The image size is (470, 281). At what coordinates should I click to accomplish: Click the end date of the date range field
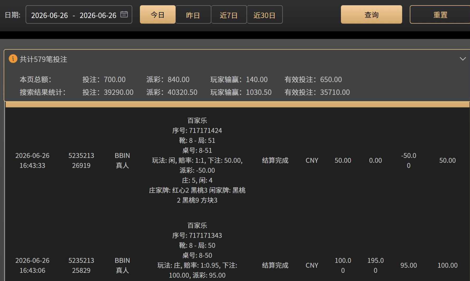pos(98,15)
